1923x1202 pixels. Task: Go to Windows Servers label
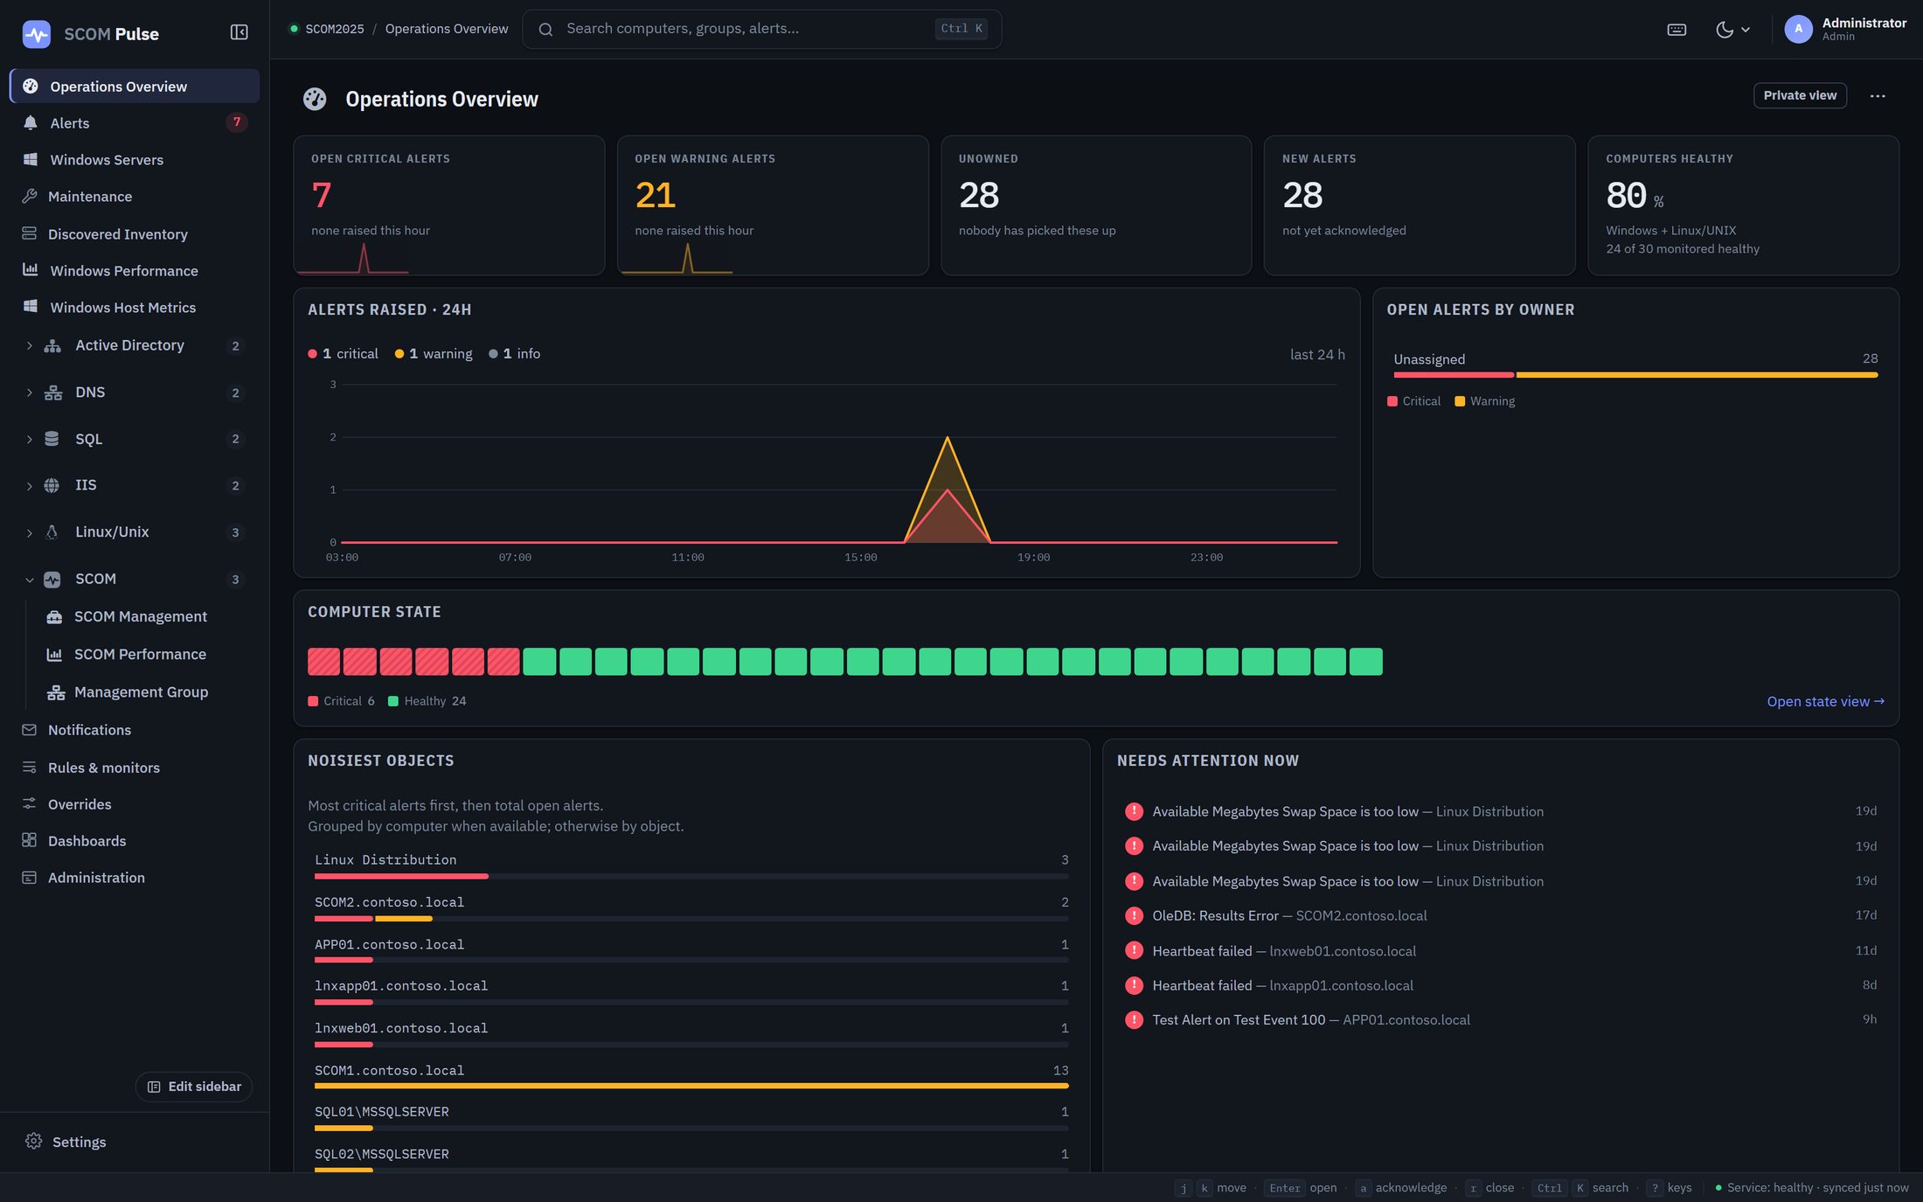pos(107,160)
